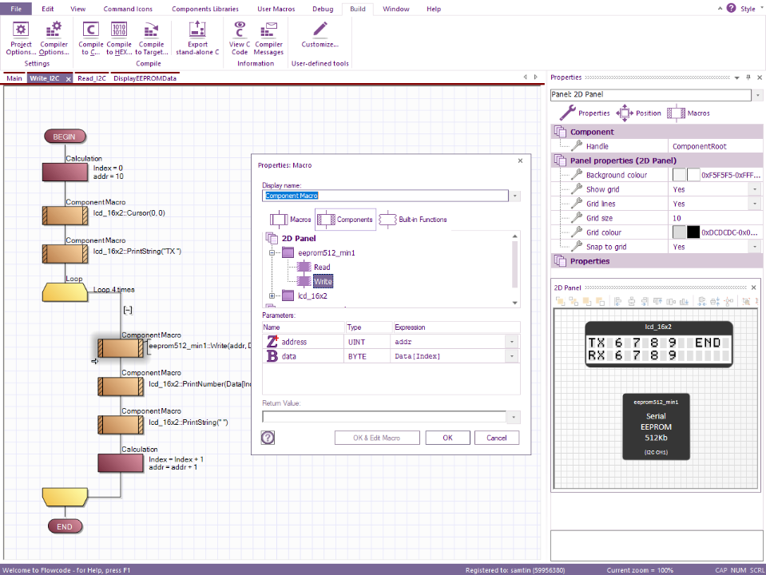Select the END flowchart node
This screenshot has height=575, width=766.
tap(65, 526)
